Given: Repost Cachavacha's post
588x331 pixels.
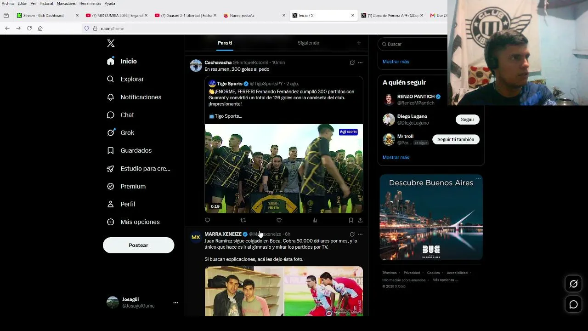Looking at the screenshot, I should point(243,220).
